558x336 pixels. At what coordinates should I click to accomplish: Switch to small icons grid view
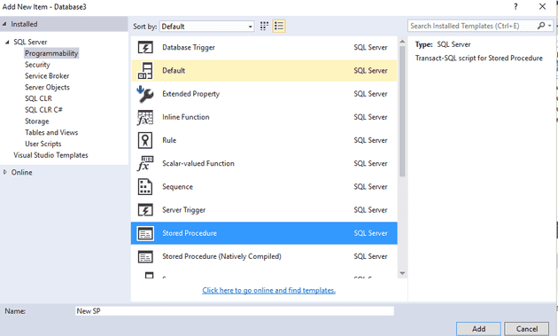click(x=264, y=26)
